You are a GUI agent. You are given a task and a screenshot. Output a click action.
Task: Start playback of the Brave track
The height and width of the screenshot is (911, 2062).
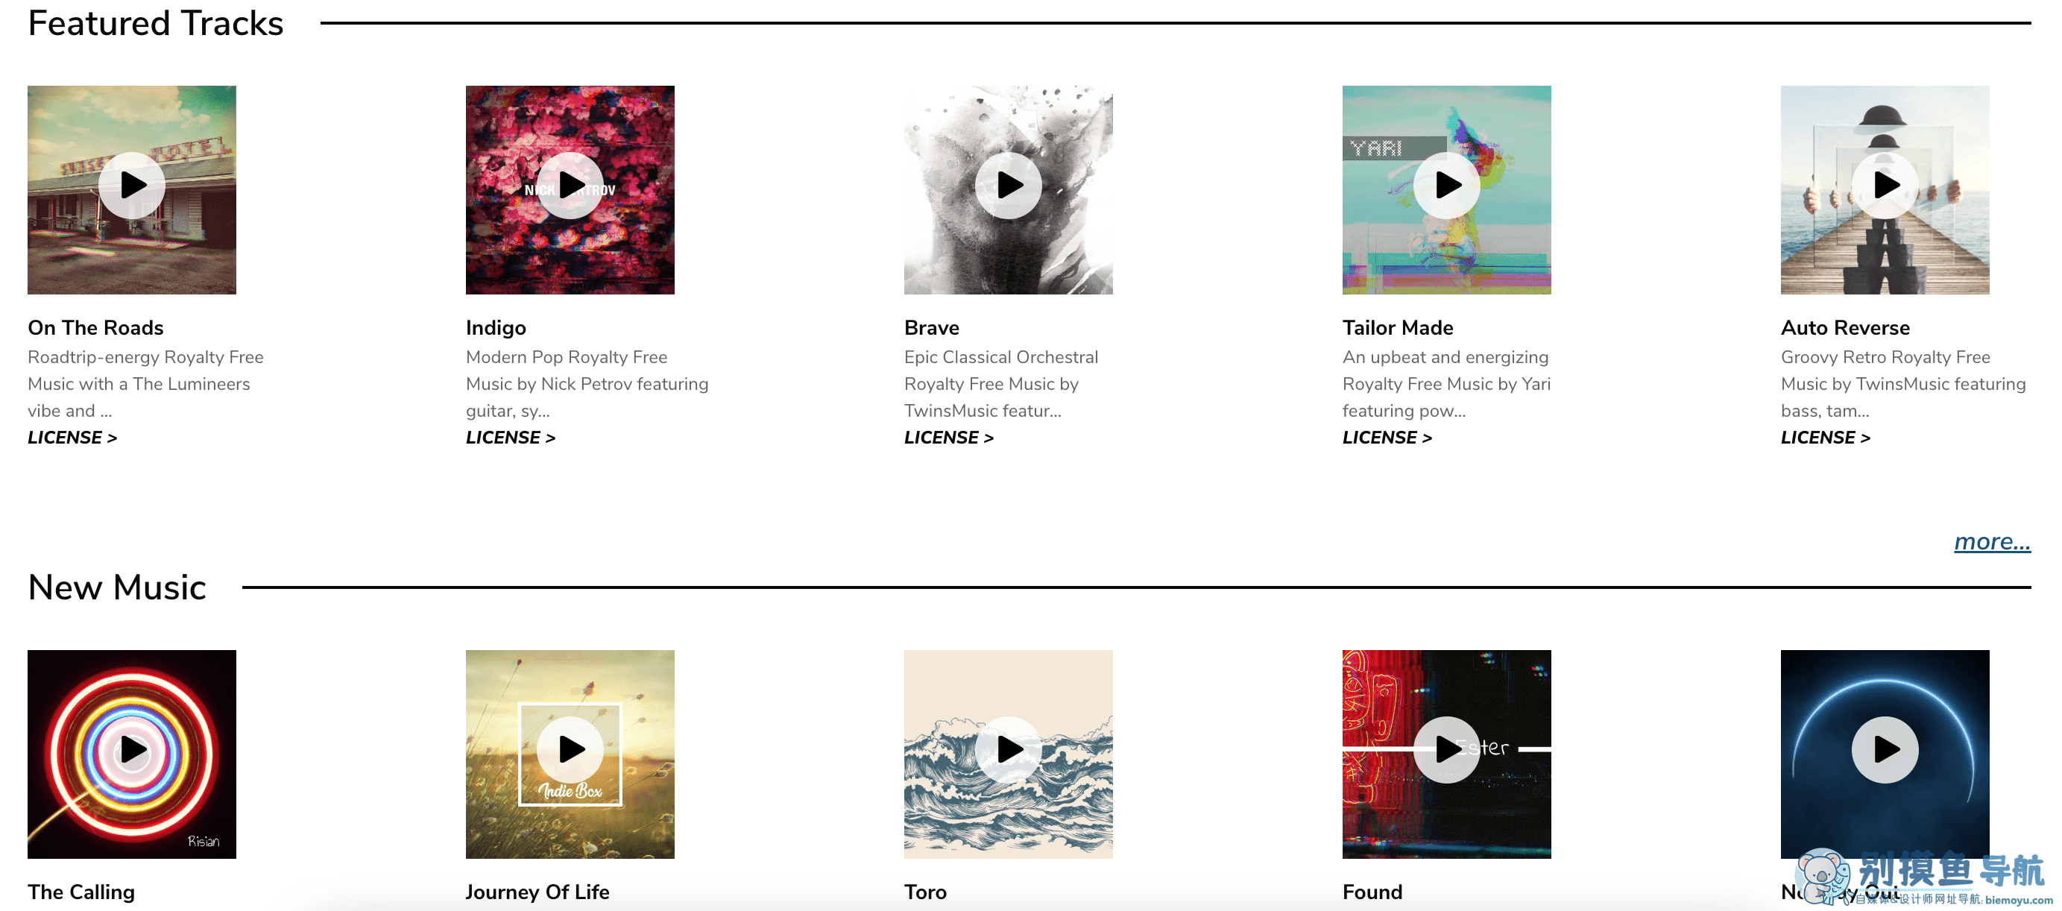[x=1009, y=186]
